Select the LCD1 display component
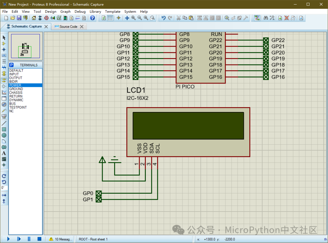Image resolution: width=328 pixels, height=243 pixels. coord(188,132)
